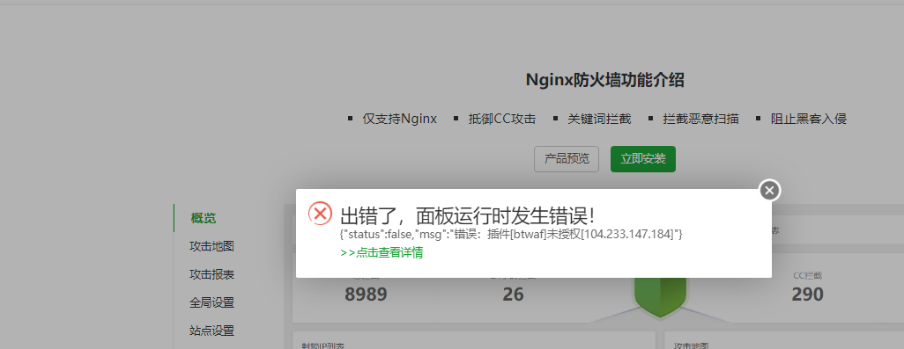This screenshot has width=904, height=349.
Task: Open the 点击查看详情 details link
Action: 382,252
